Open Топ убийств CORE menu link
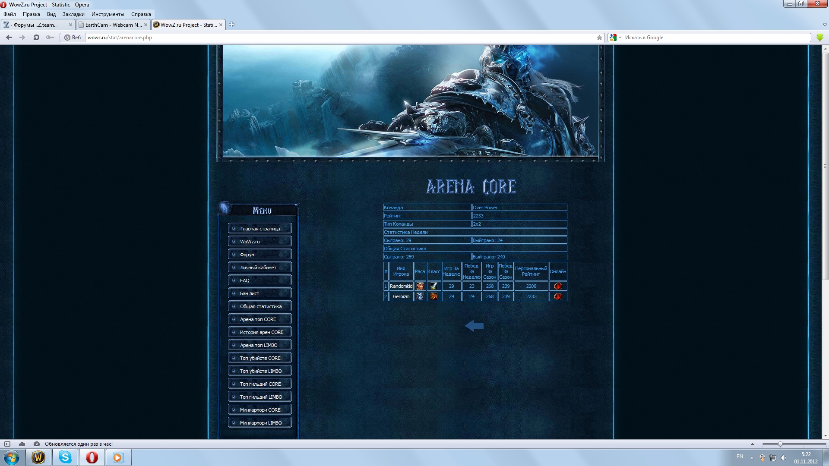829x466 pixels. click(260, 358)
